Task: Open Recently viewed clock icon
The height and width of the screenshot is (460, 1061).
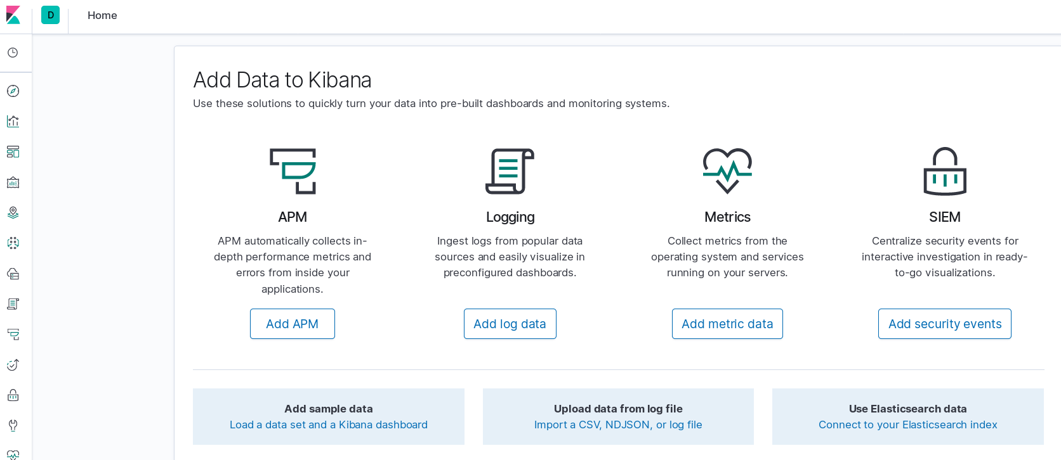Action: [x=13, y=53]
